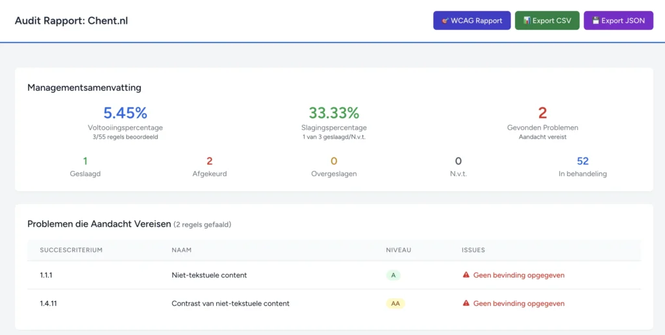Image resolution: width=665 pixels, height=335 pixels.
Task: Sort by the Succescriterium column header
Action: pyautogui.click(x=71, y=249)
